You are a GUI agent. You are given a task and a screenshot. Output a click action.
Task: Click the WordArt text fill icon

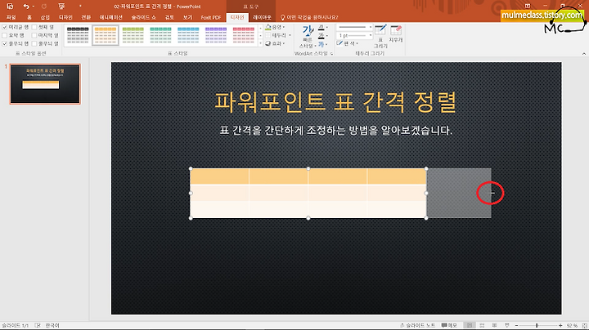321,28
